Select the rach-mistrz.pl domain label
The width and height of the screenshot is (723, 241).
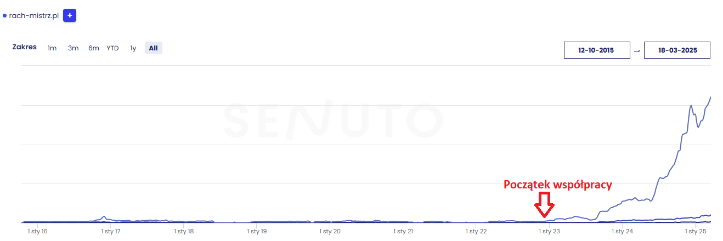33,16
